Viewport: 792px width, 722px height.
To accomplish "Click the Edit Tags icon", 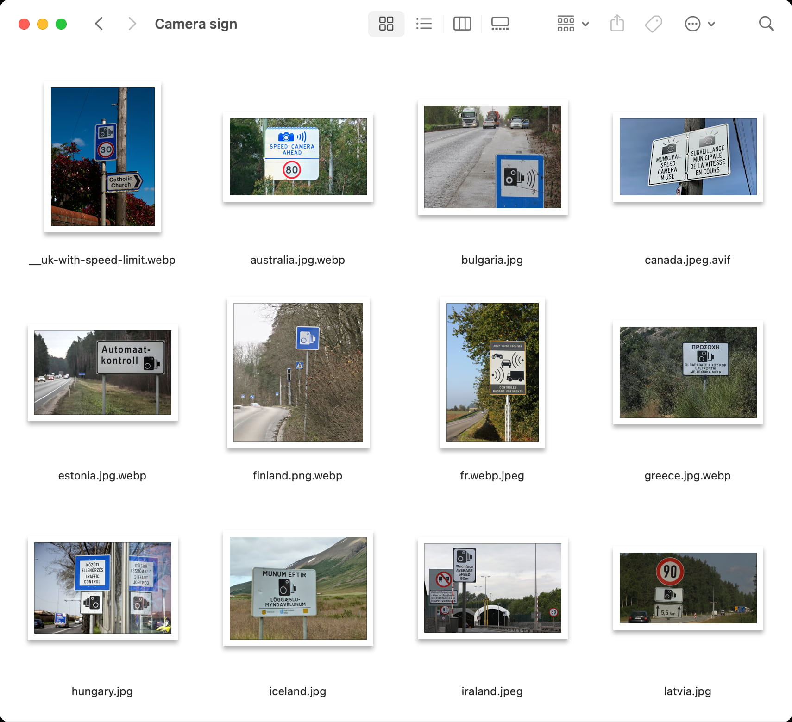I will click(x=653, y=24).
